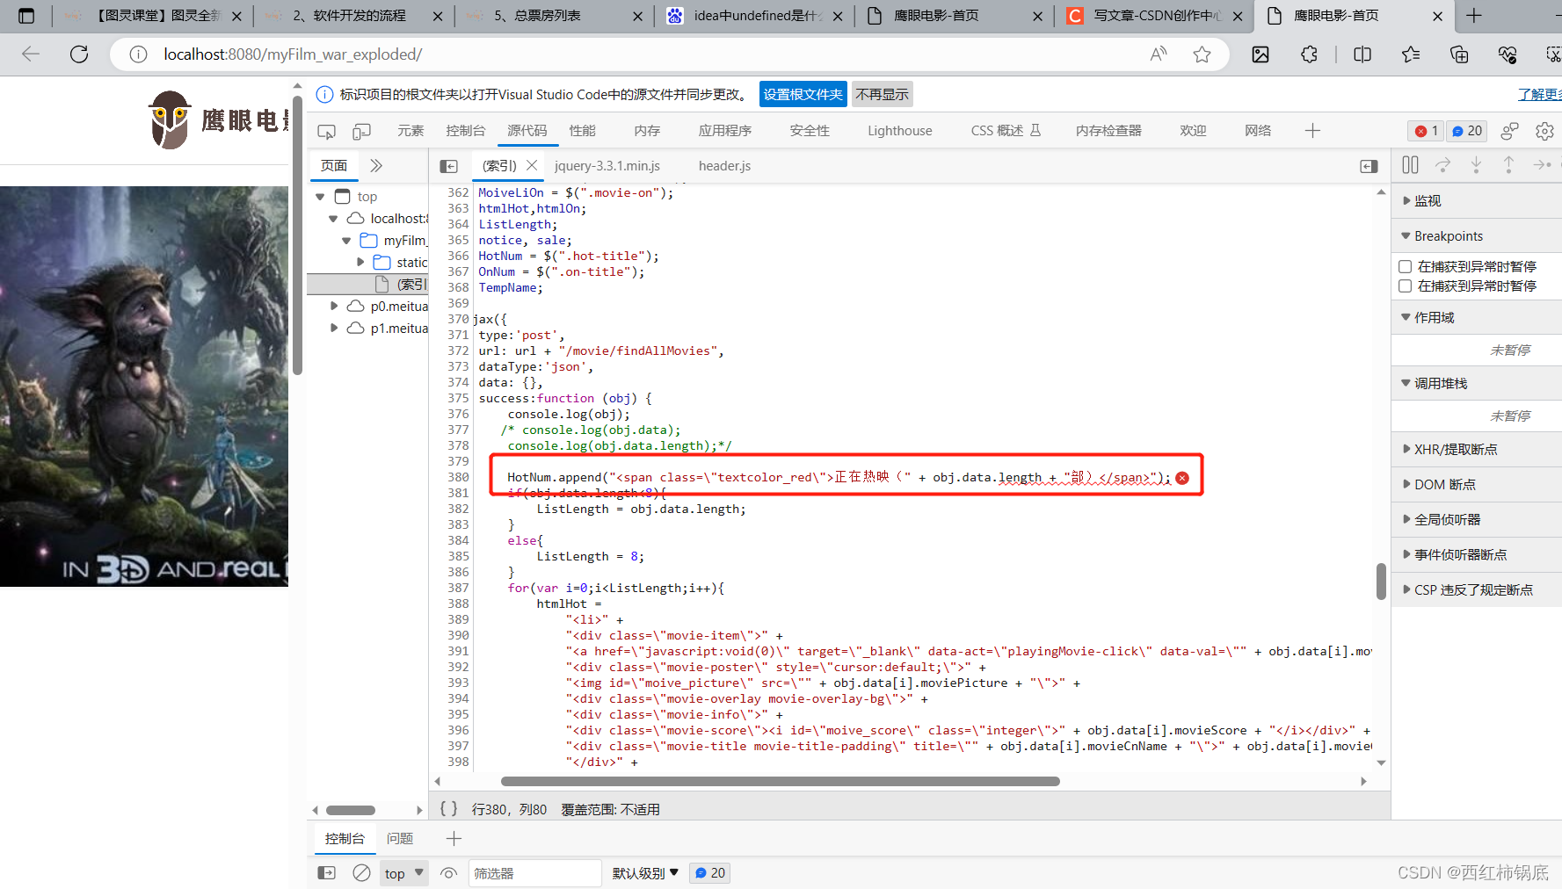The width and height of the screenshot is (1562, 889).
Task: Click the red error marker on line 380
Action: (1182, 478)
